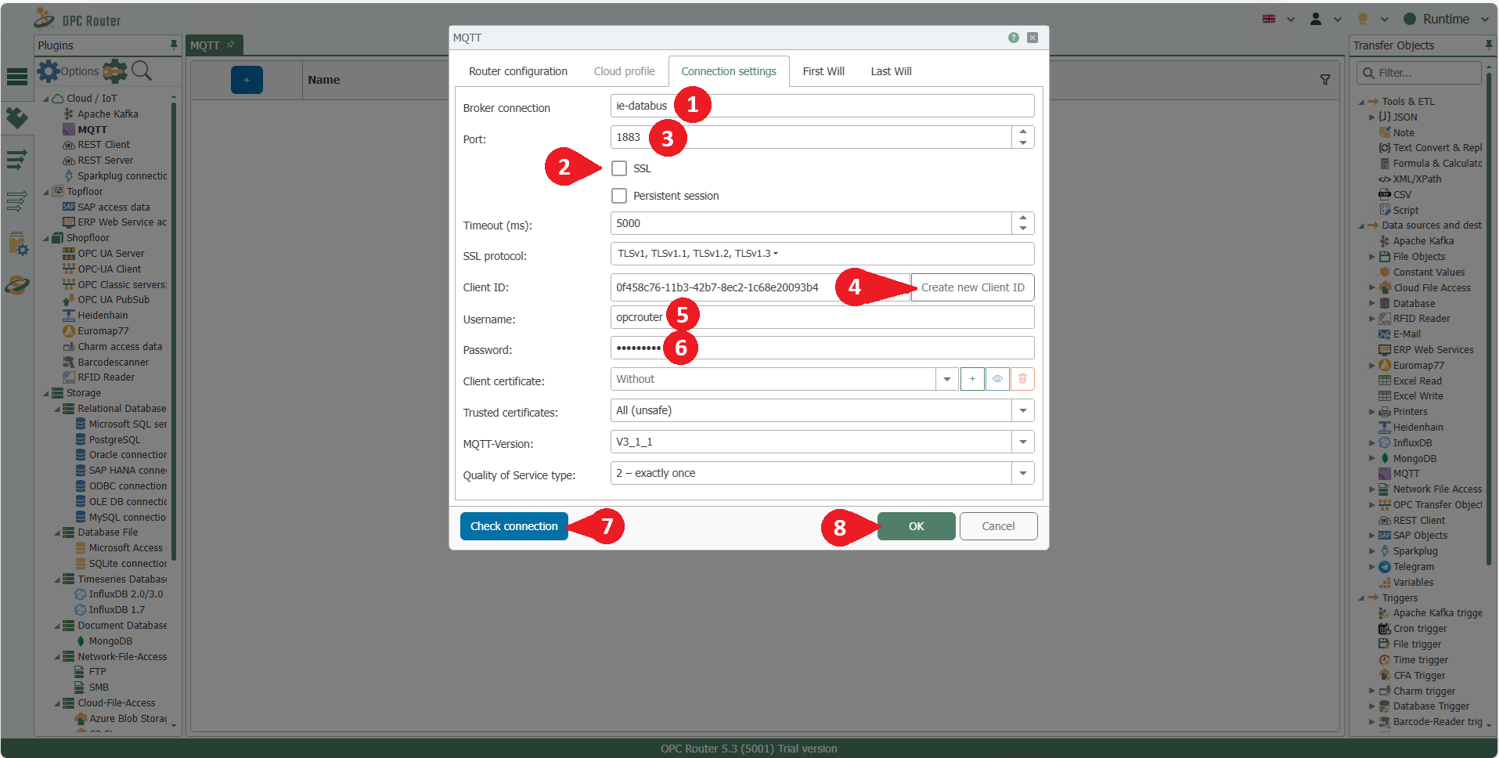1499x758 pixels.
Task: Click the light bulb theme icon
Action: coord(1363,19)
